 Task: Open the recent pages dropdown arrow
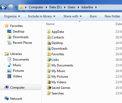[16, 7]
